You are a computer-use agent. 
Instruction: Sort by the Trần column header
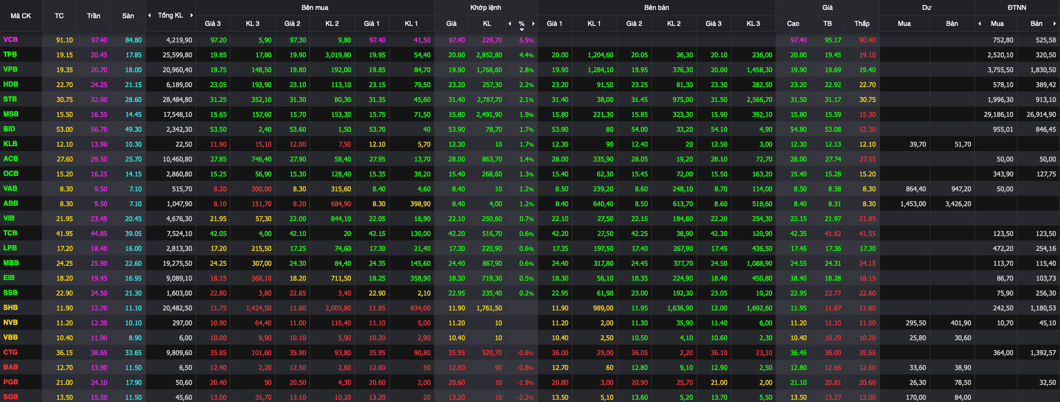pos(93,16)
